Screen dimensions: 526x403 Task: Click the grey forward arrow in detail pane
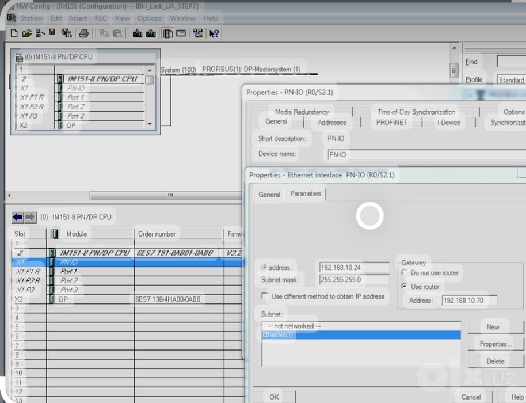30,218
